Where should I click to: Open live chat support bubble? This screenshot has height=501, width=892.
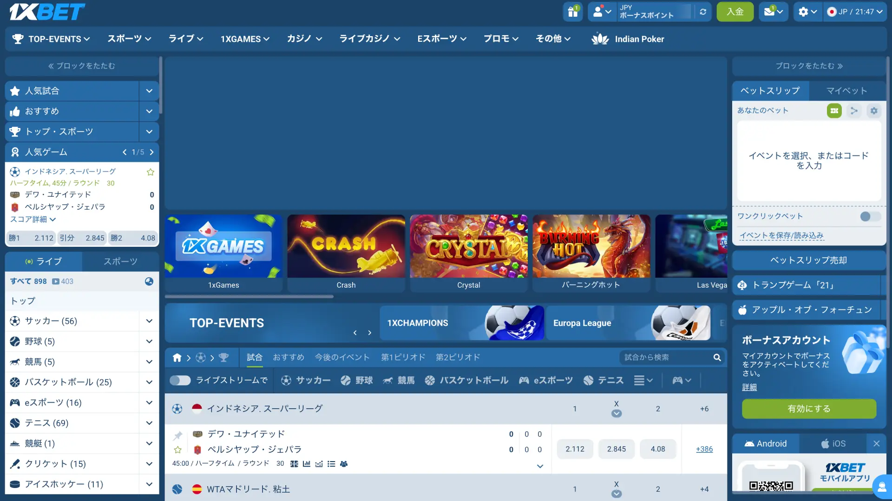tap(882, 487)
